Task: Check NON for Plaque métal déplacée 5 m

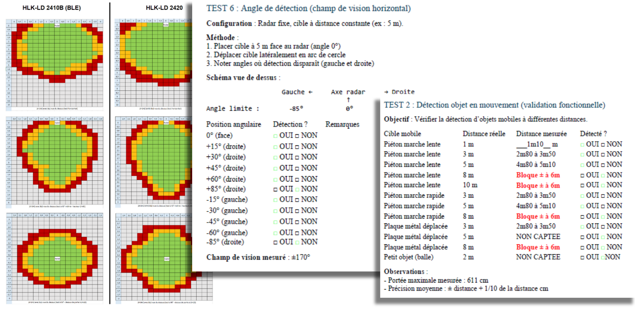Action: 604,237
